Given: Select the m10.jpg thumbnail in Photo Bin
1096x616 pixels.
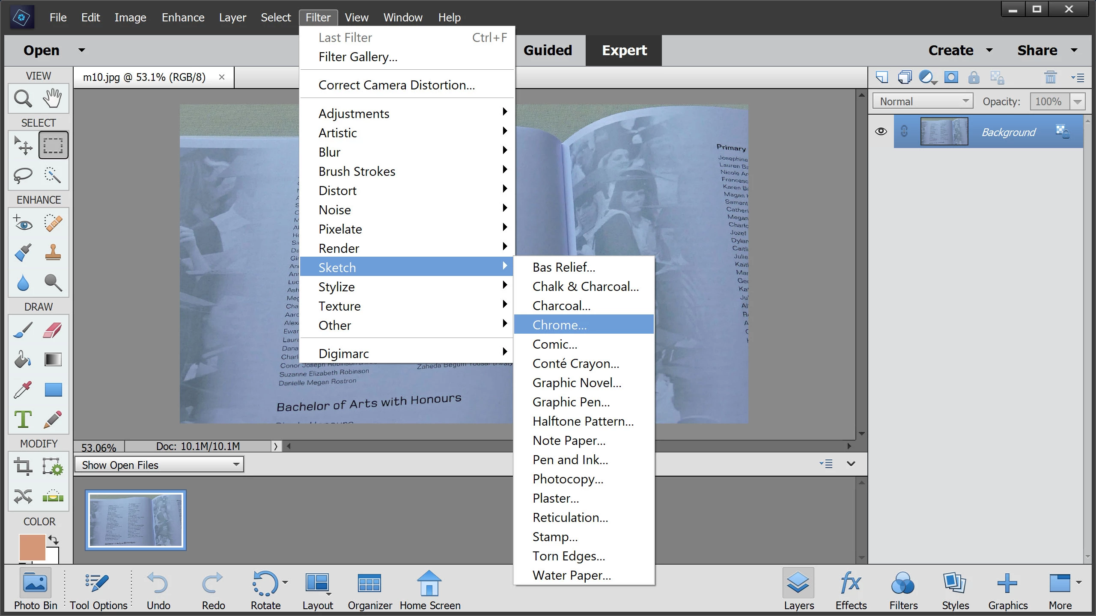Looking at the screenshot, I should [136, 520].
